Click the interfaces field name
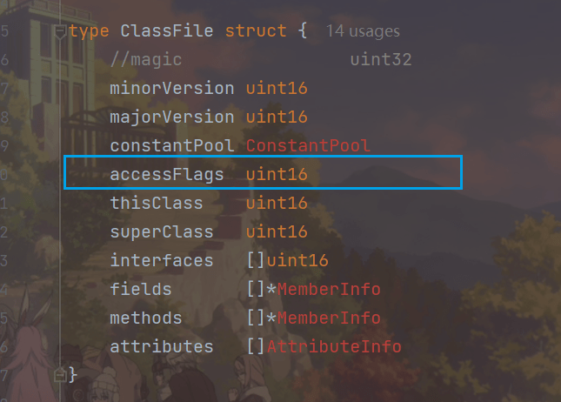The image size is (561, 402). coord(162,261)
